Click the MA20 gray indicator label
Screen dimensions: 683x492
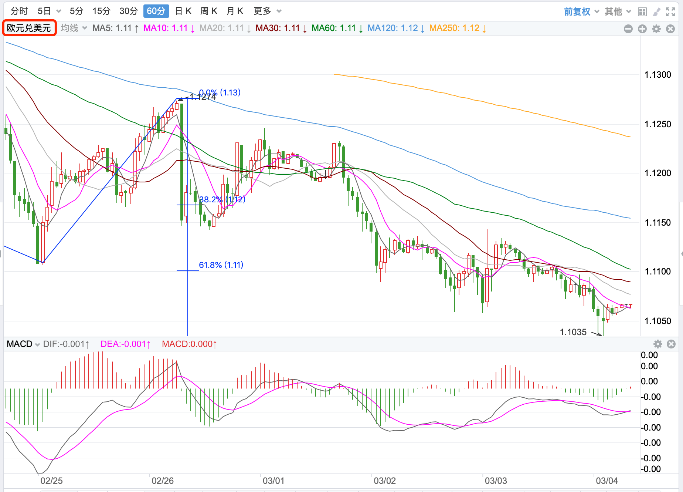pyautogui.click(x=225, y=28)
